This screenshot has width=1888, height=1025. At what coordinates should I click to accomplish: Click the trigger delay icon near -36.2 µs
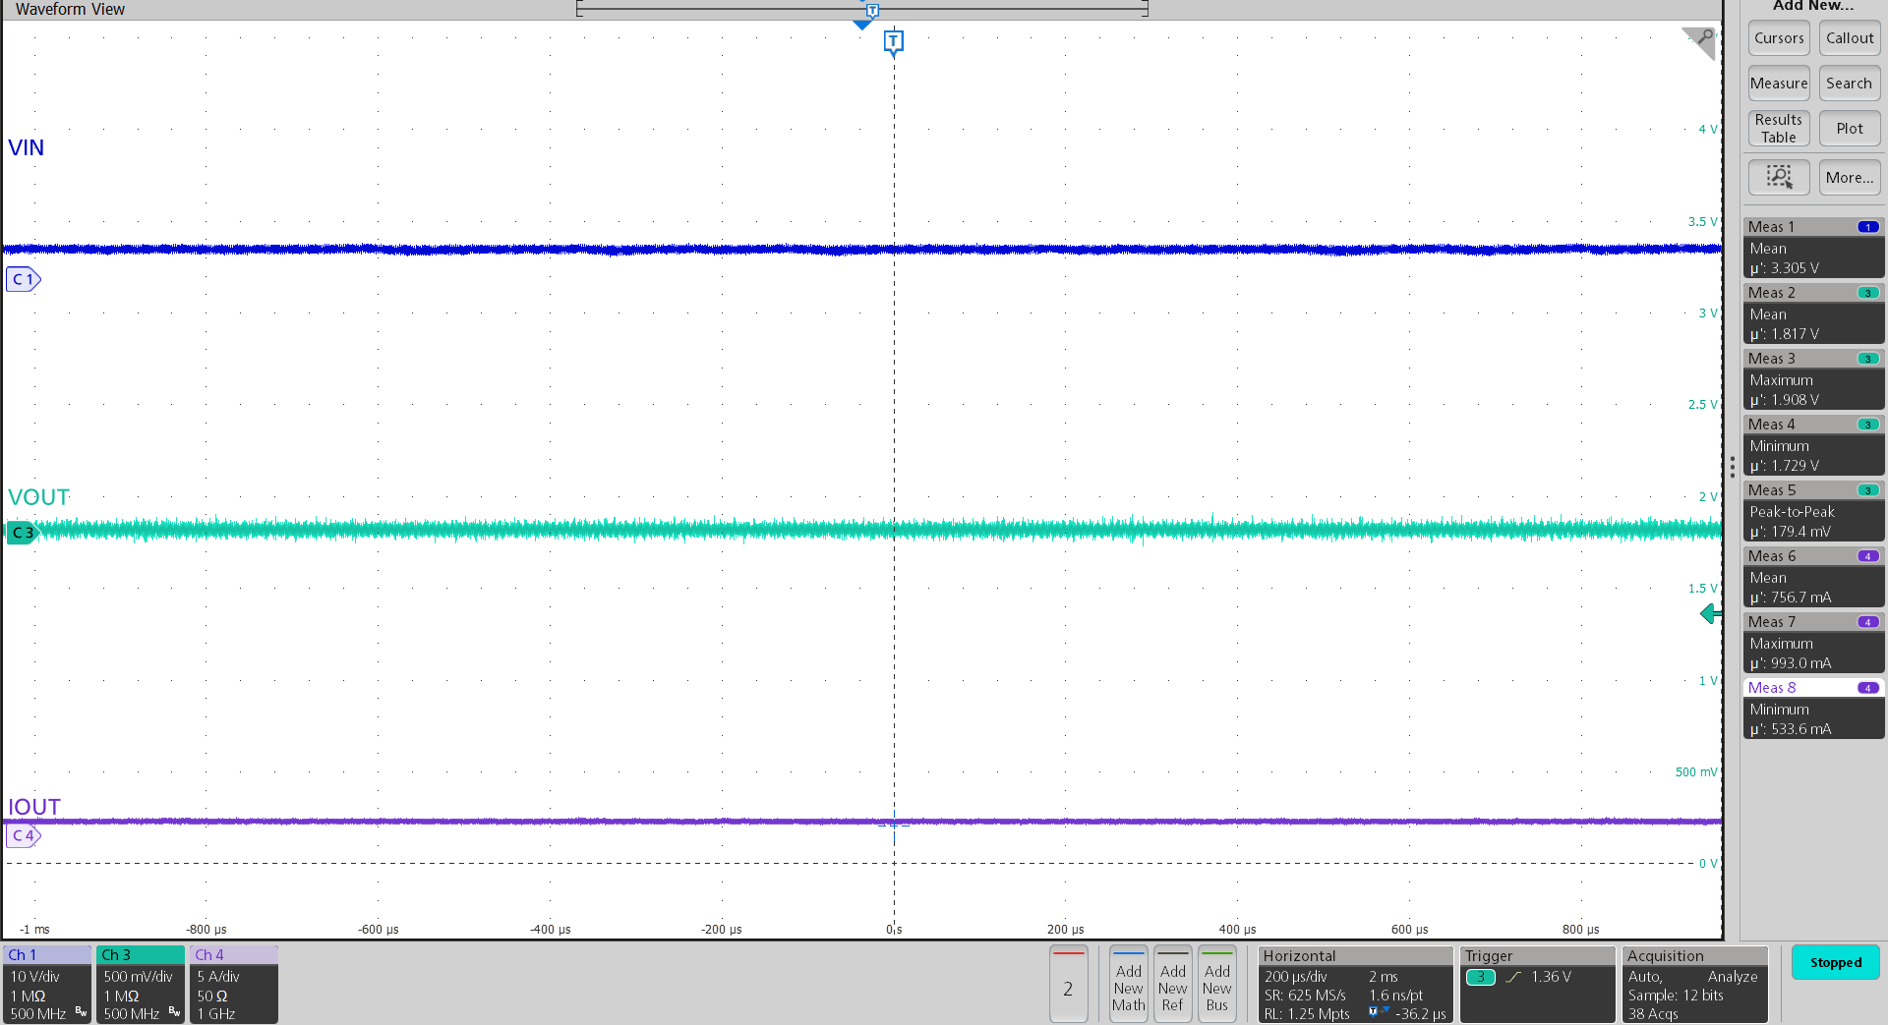point(1379,1011)
